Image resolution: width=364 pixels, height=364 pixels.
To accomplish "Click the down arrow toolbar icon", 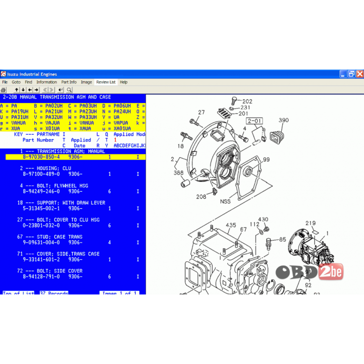I will point(23,90).
